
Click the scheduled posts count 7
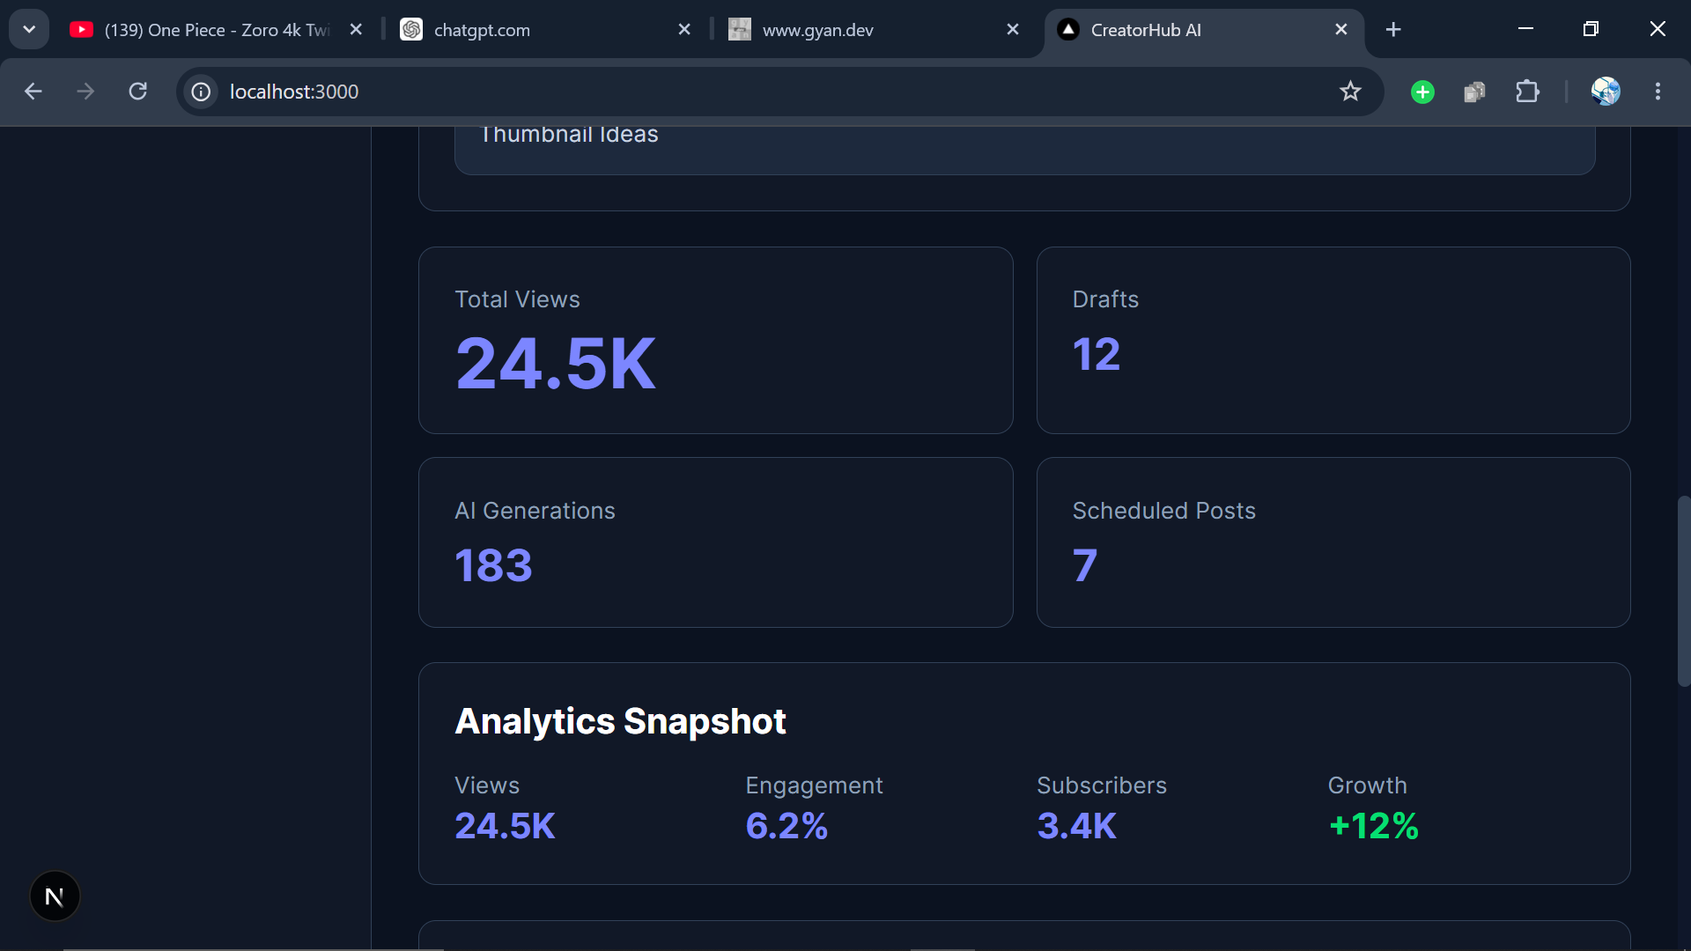(x=1085, y=565)
